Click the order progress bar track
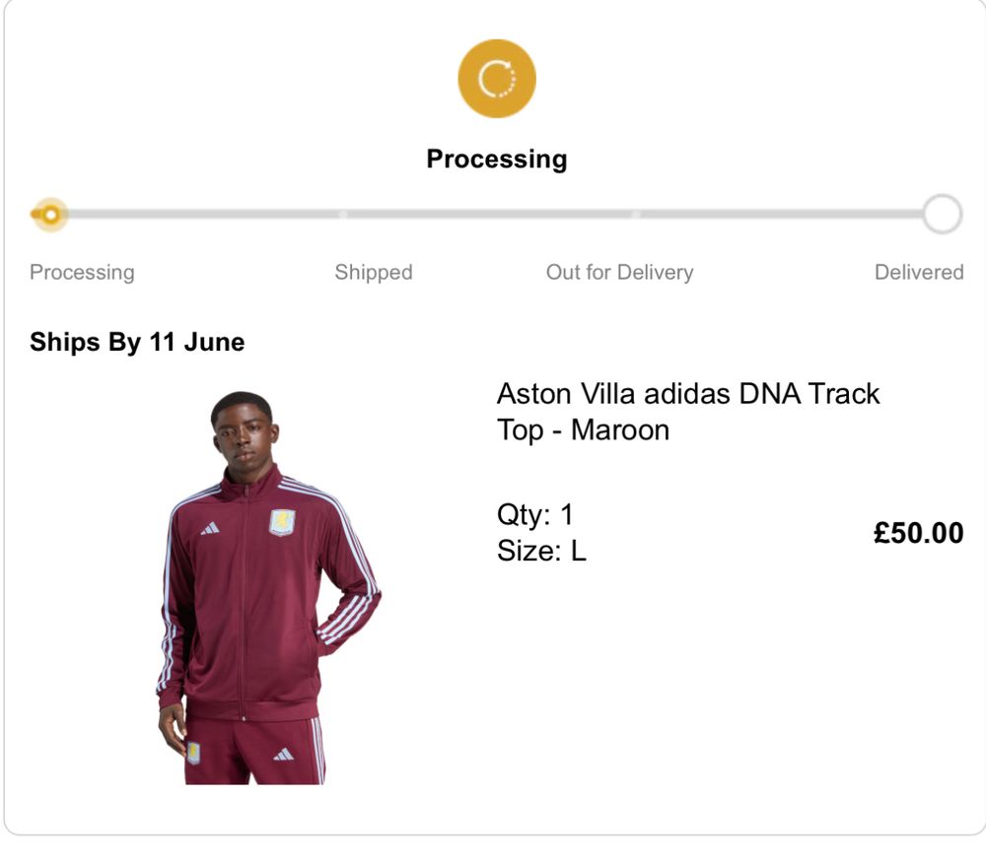Screen dimensions: 986x857 click(493, 214)
